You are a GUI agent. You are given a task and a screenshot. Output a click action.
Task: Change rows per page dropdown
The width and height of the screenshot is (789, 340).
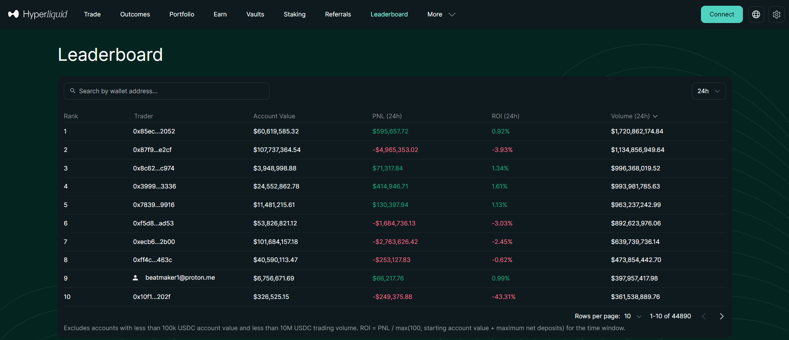tap(633, 316)
